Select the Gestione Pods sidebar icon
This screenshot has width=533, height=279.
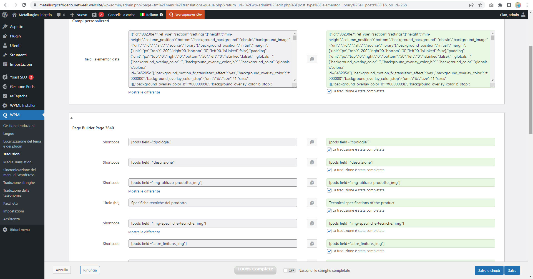coord(5,87)
